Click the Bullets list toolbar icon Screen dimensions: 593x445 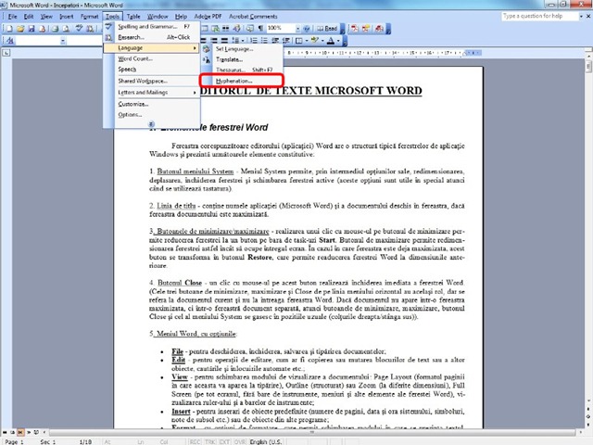tap(264, 41)
